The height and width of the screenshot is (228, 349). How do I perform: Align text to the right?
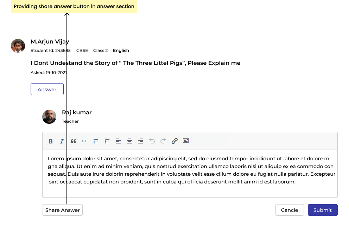[x=141, y=141]
